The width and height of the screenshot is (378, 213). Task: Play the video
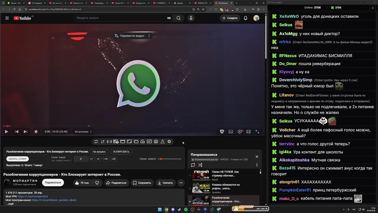point(6,132)
